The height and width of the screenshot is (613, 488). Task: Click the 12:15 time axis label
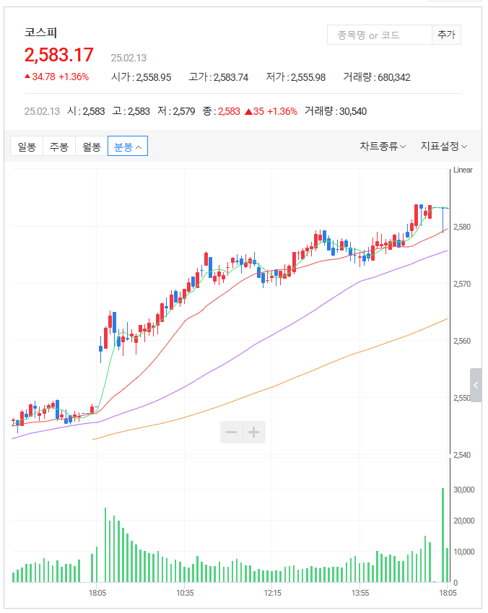tap(272, 593)
